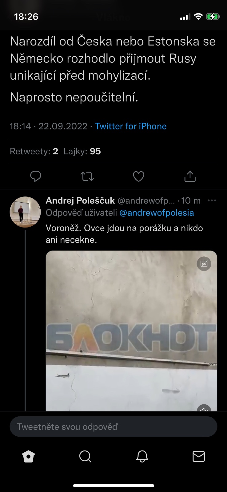Screen dimensions: 227x492
Task: Tap the battery status icon
Action: pyautogui.click(x=213, y=17)
